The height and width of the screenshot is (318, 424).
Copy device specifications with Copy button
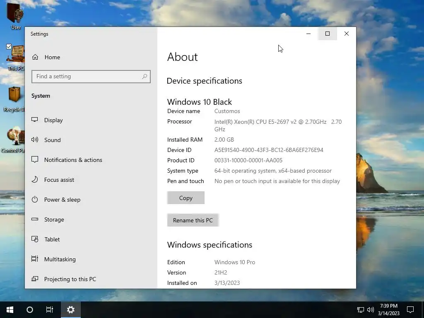click(186, 198)
